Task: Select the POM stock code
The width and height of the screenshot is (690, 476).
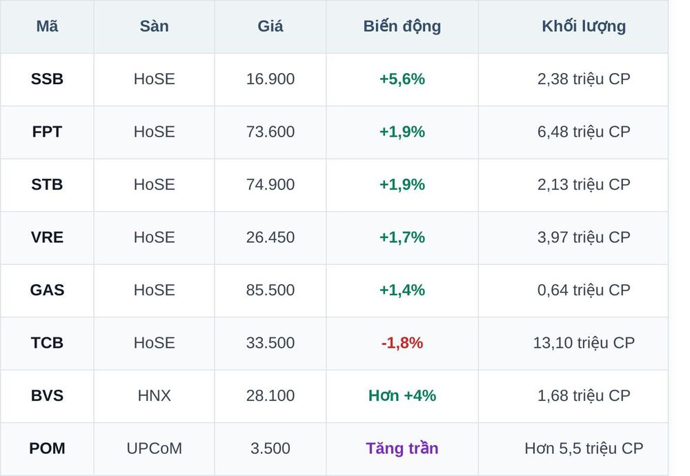Action: 47,448
